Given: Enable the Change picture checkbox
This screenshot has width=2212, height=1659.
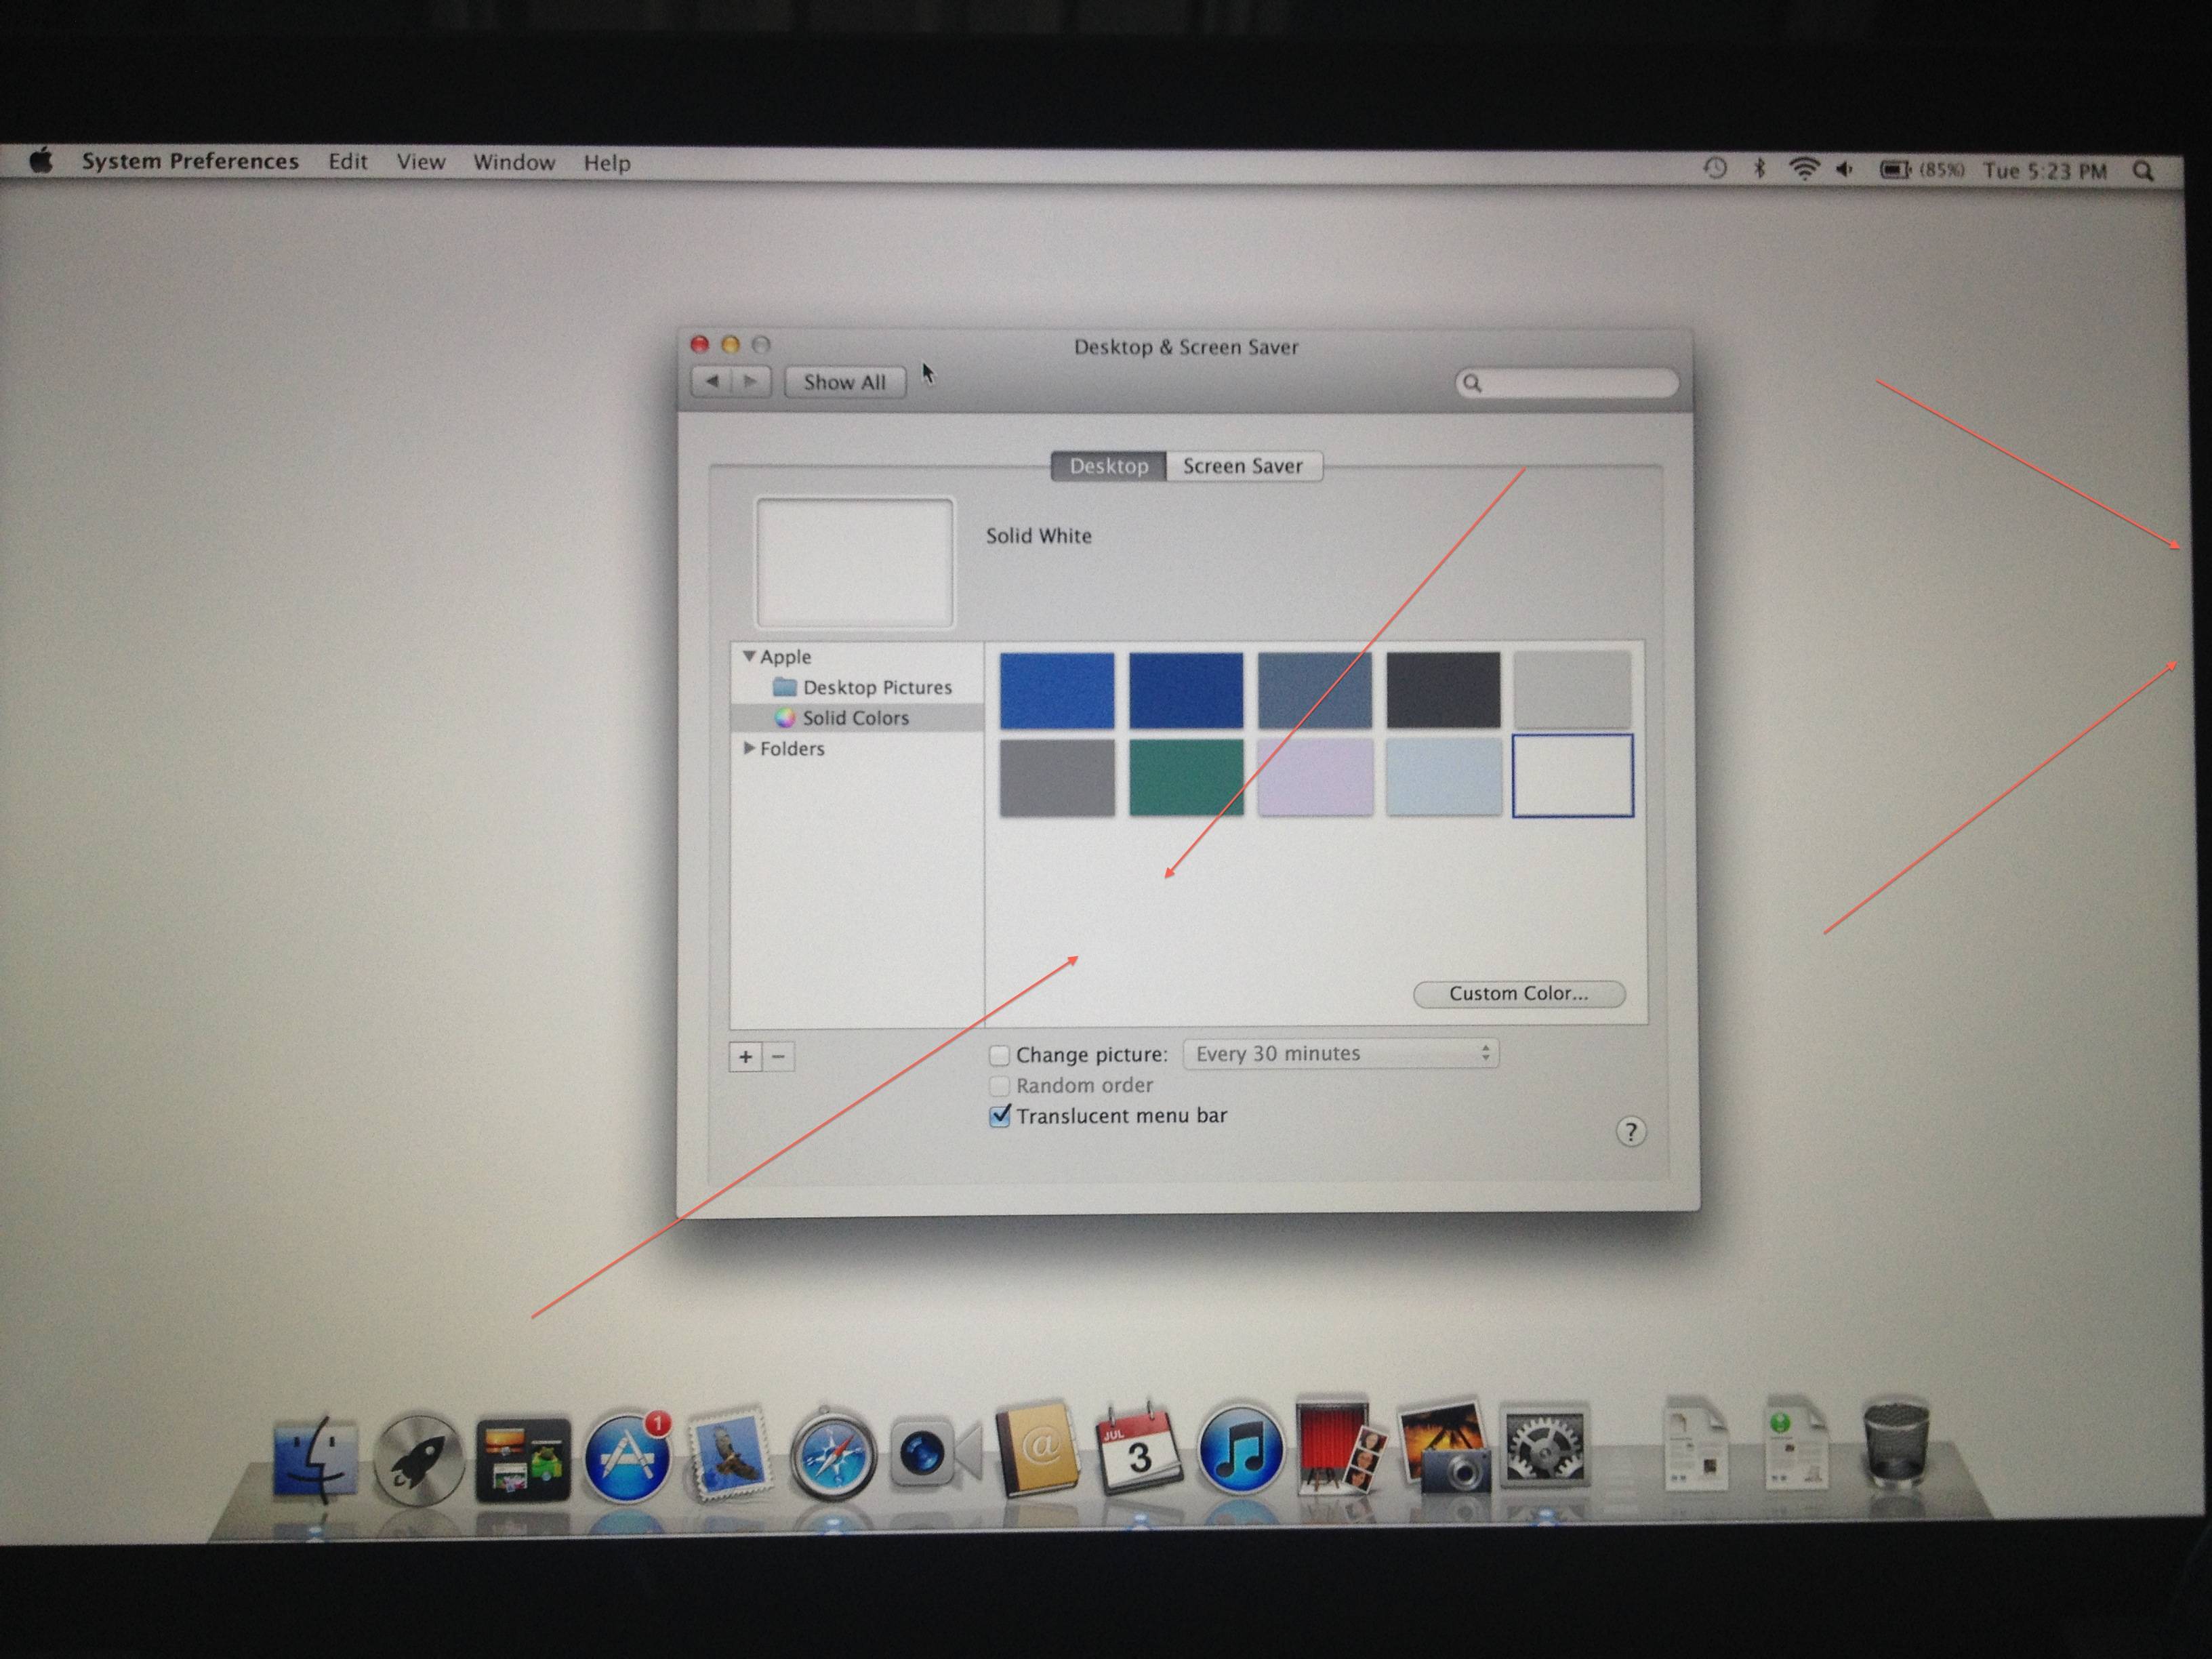Looking at the screenshot, I should (x=999, y=1055).
